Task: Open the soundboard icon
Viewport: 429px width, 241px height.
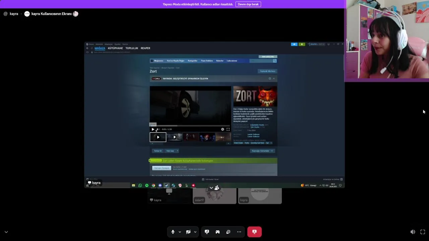Action: [228, 232]
